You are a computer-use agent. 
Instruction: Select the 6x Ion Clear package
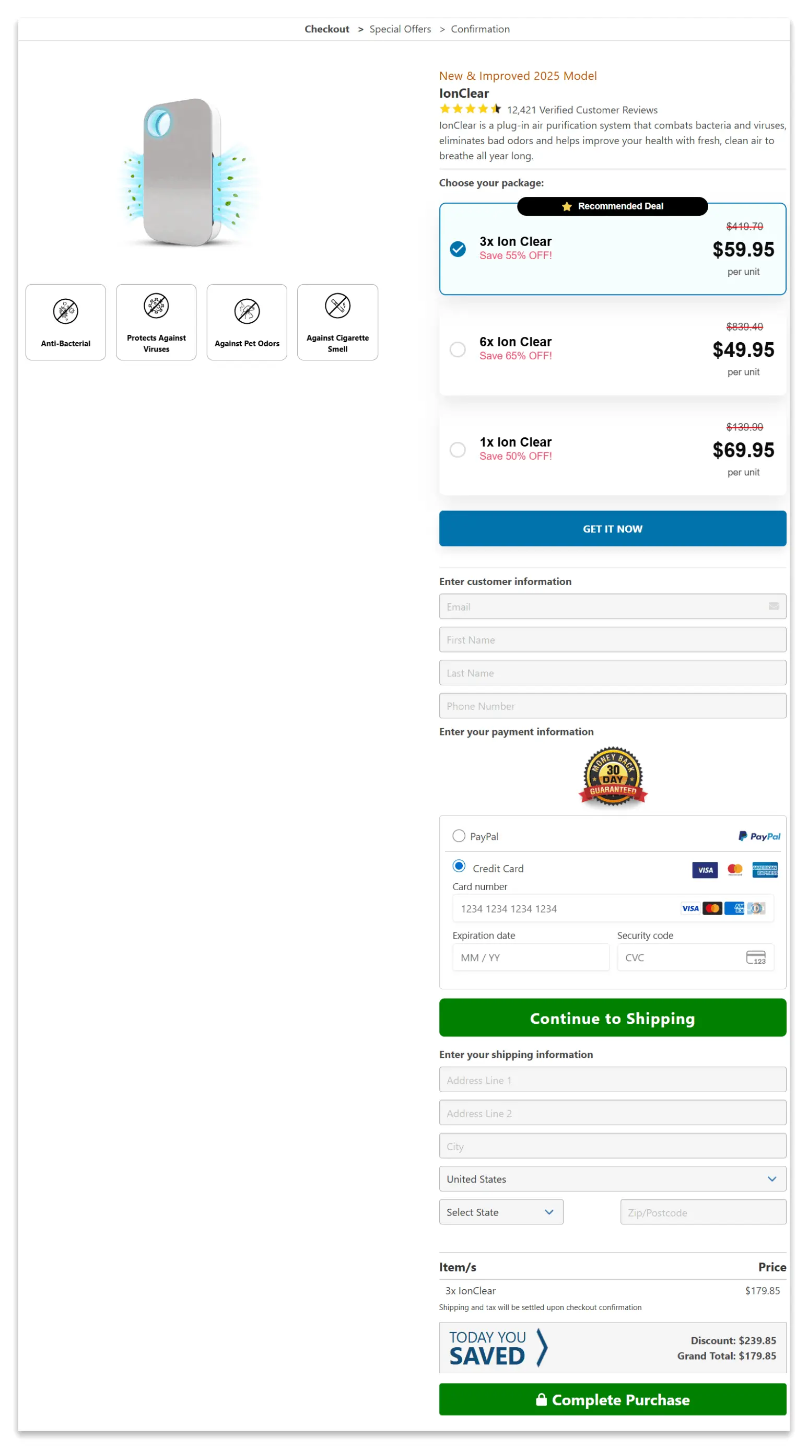click(x=458, y=349)
